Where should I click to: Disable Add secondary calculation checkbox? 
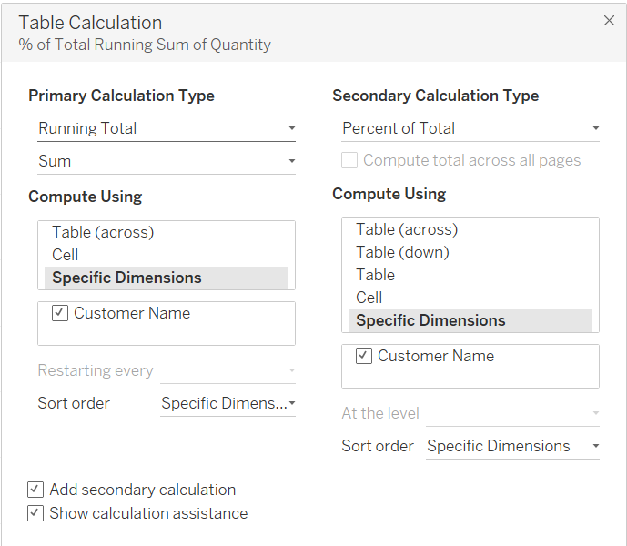coord(35,490)
